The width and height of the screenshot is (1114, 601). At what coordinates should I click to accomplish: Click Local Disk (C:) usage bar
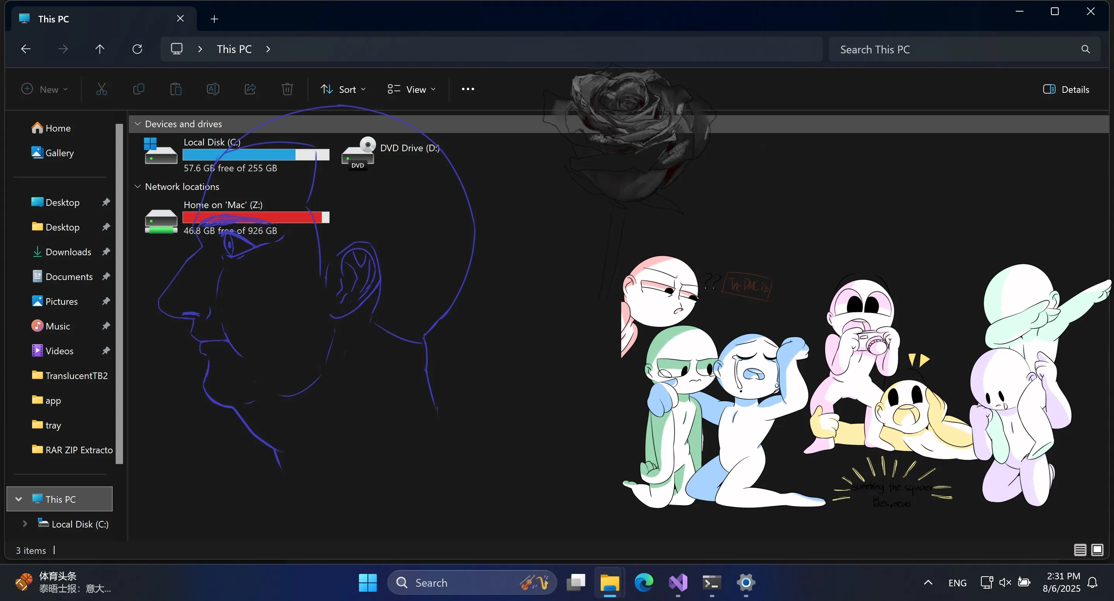(x=256, y=154)
